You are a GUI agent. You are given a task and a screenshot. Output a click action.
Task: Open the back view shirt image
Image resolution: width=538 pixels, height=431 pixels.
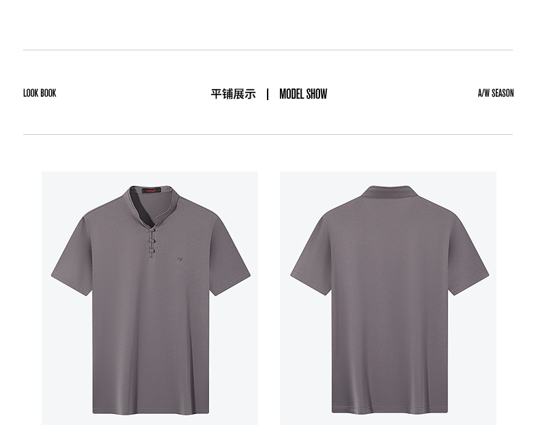pyautogui.click(x=388, y=298)
